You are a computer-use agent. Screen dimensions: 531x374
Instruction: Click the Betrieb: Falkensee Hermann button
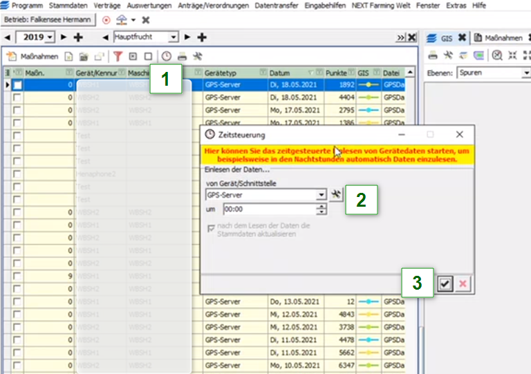pyautogui.click(x=49, y=20)
